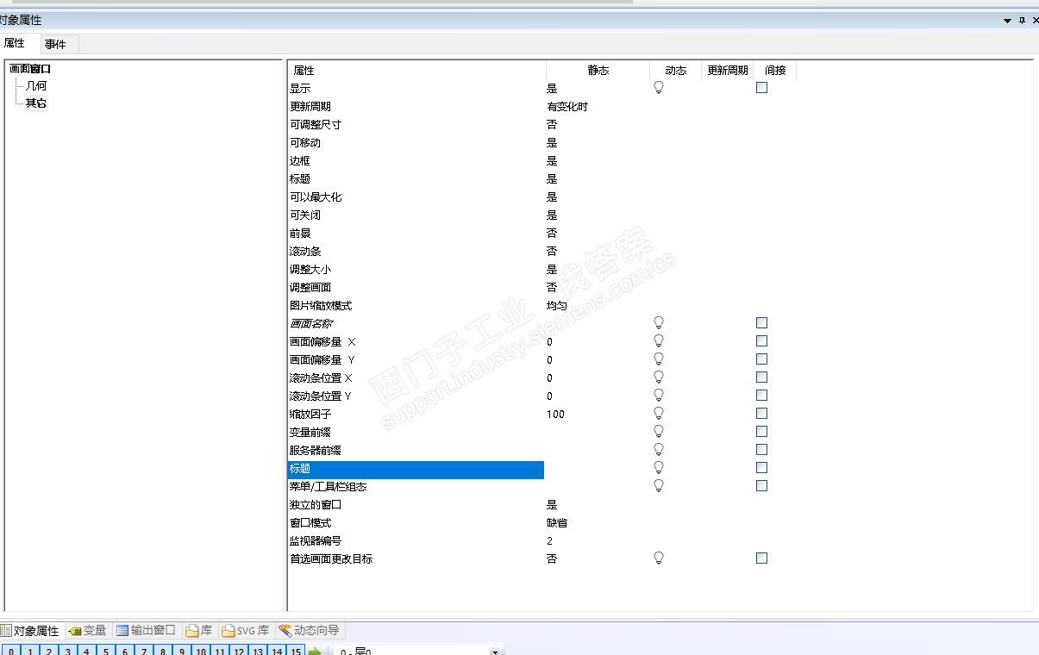Click the 动态 column header
This screenshot has width=1039, height=655.
tap(675, 71)
